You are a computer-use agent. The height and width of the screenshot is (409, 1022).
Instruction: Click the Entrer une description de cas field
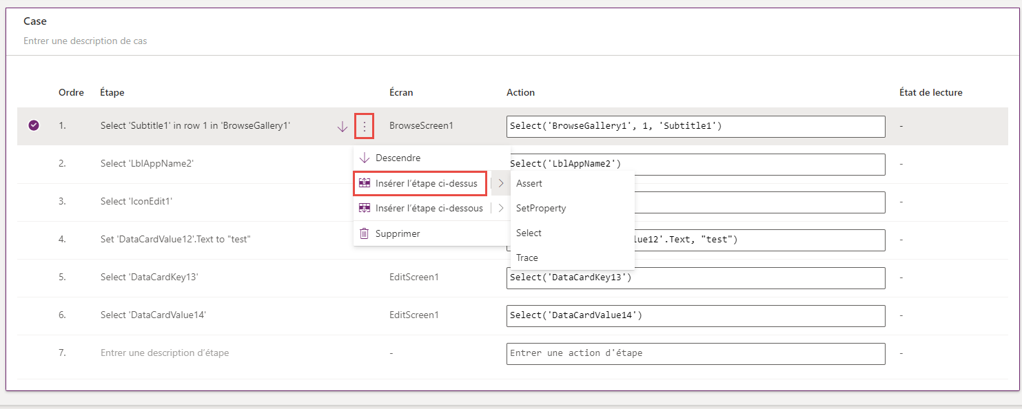(x=85, y=41)
